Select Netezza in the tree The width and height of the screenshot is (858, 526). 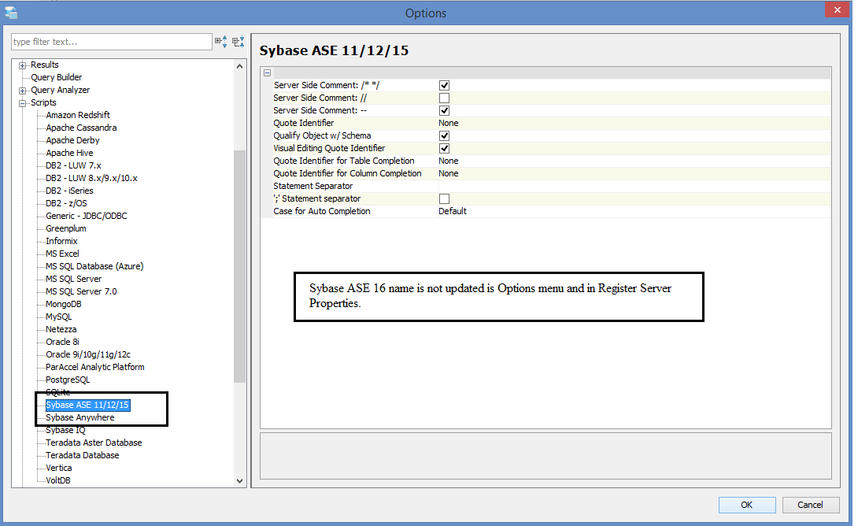pos(61,329)
